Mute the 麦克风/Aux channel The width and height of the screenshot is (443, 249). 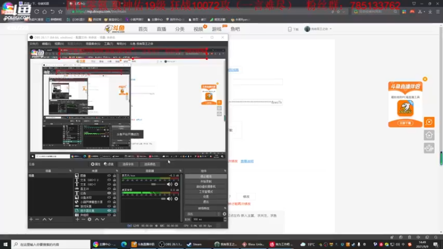[169, 184]
